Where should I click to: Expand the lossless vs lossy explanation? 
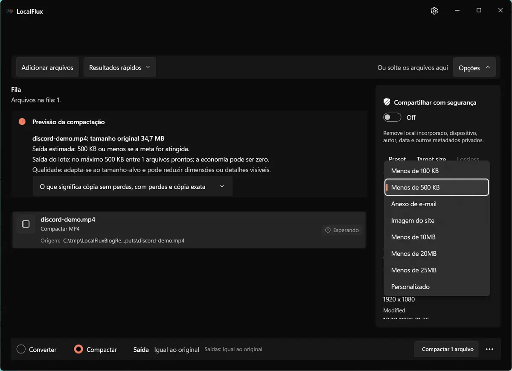point(133,187)
